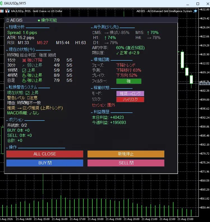Click the 4時間 strength 8/9 value

(56, 75)
